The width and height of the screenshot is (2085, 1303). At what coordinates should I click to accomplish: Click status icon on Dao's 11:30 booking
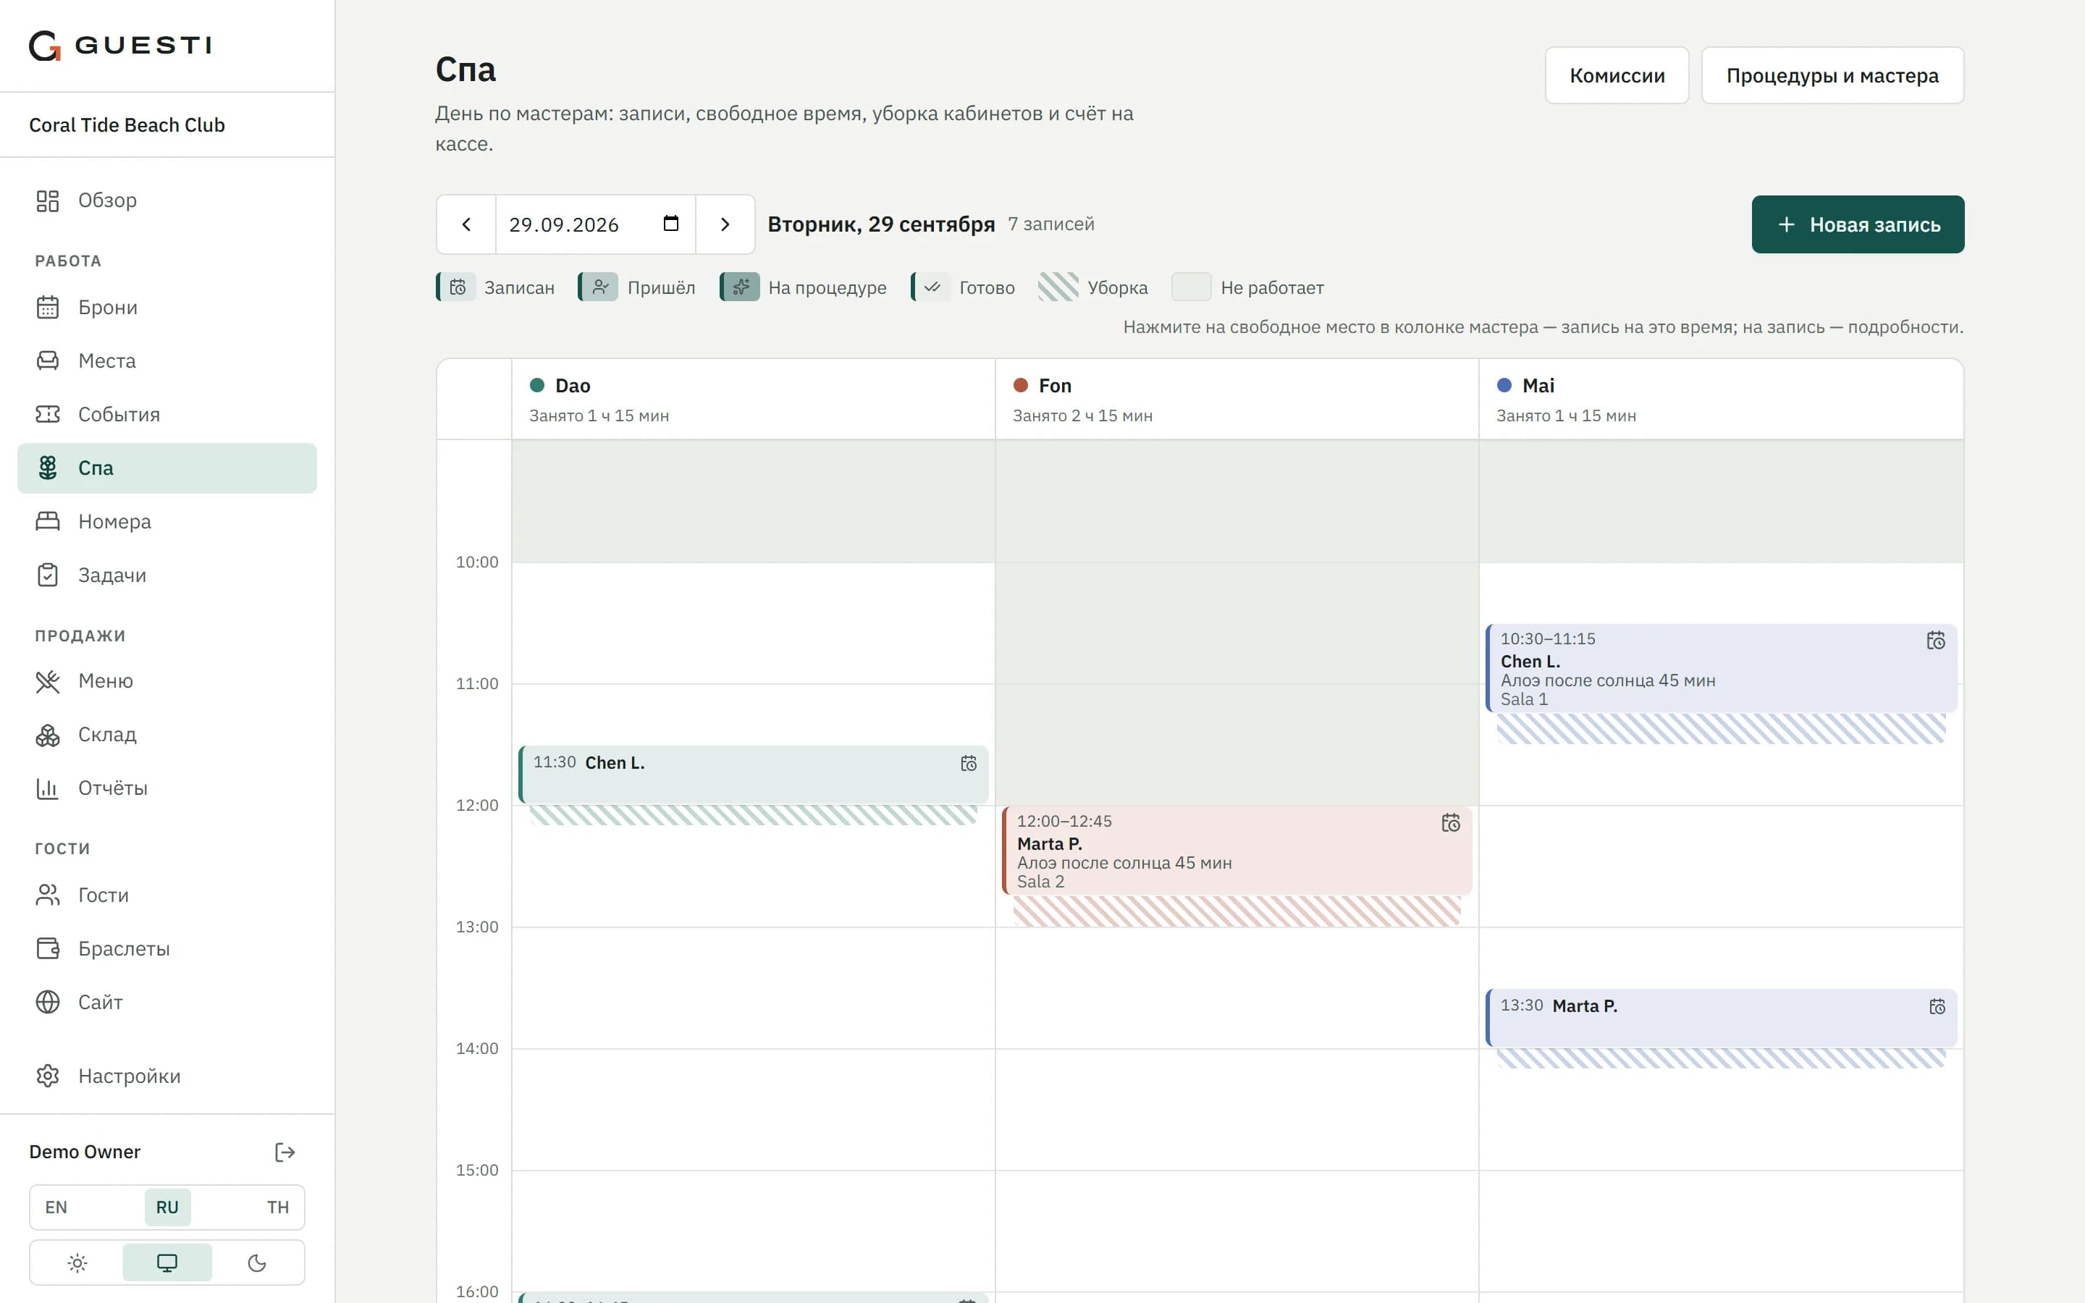969,764
